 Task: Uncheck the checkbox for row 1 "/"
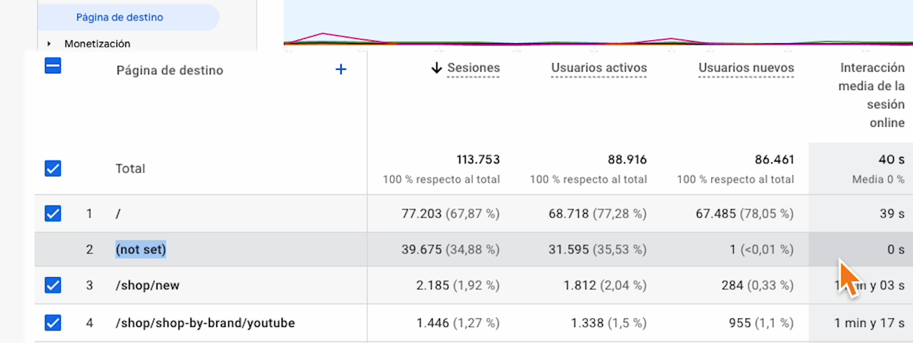tap(53, 214)
